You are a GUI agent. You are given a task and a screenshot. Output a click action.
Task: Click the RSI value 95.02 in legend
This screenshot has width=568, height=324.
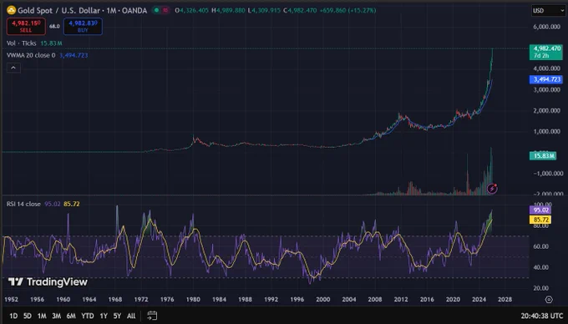click(52, 204)
